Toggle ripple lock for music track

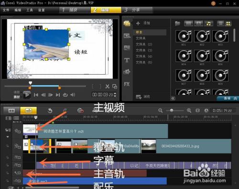click(7, 181)
